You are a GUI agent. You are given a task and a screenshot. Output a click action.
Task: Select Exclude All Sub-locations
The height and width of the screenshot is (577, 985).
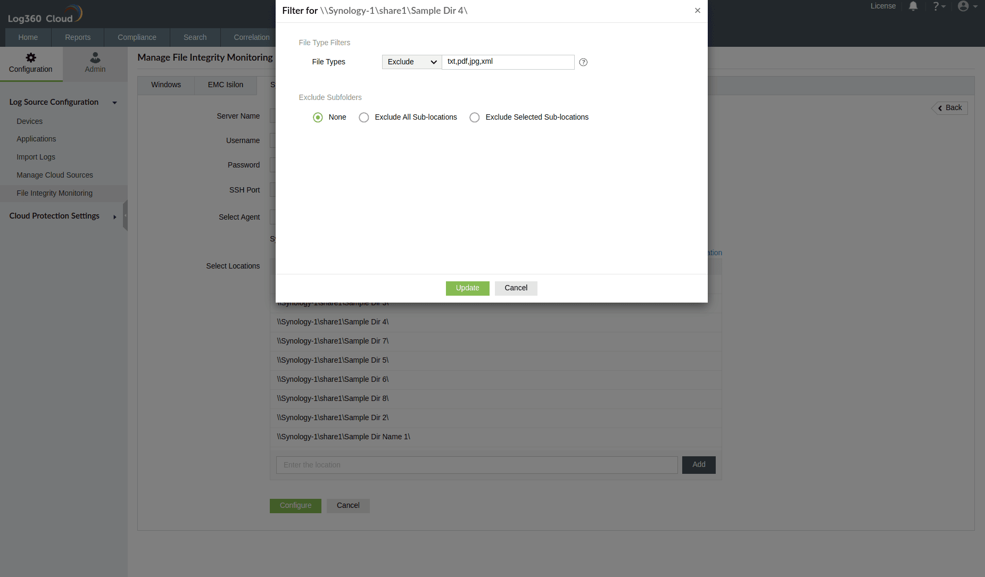(364, 117)
